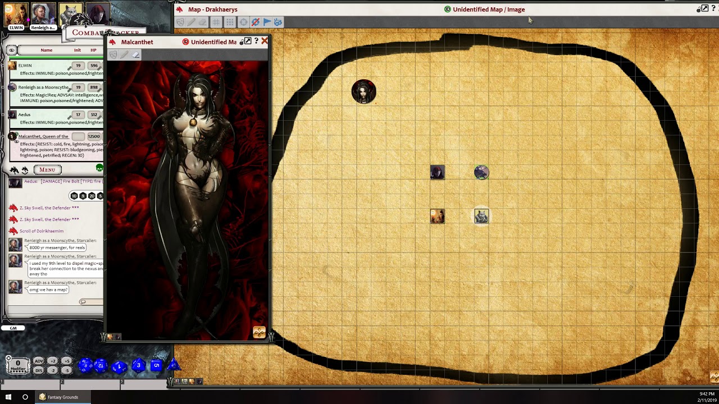The image size is (719, 404).
Task: Click the red hooded portrait at top
Action: (97, 14)
